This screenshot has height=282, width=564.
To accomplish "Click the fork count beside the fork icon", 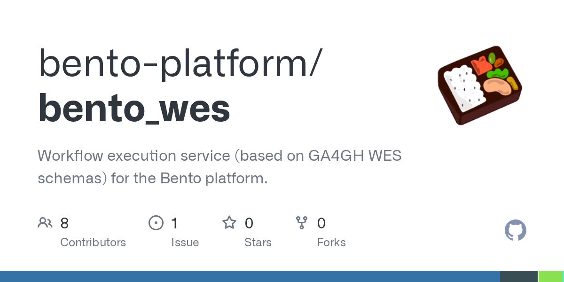I will point(321,223).
